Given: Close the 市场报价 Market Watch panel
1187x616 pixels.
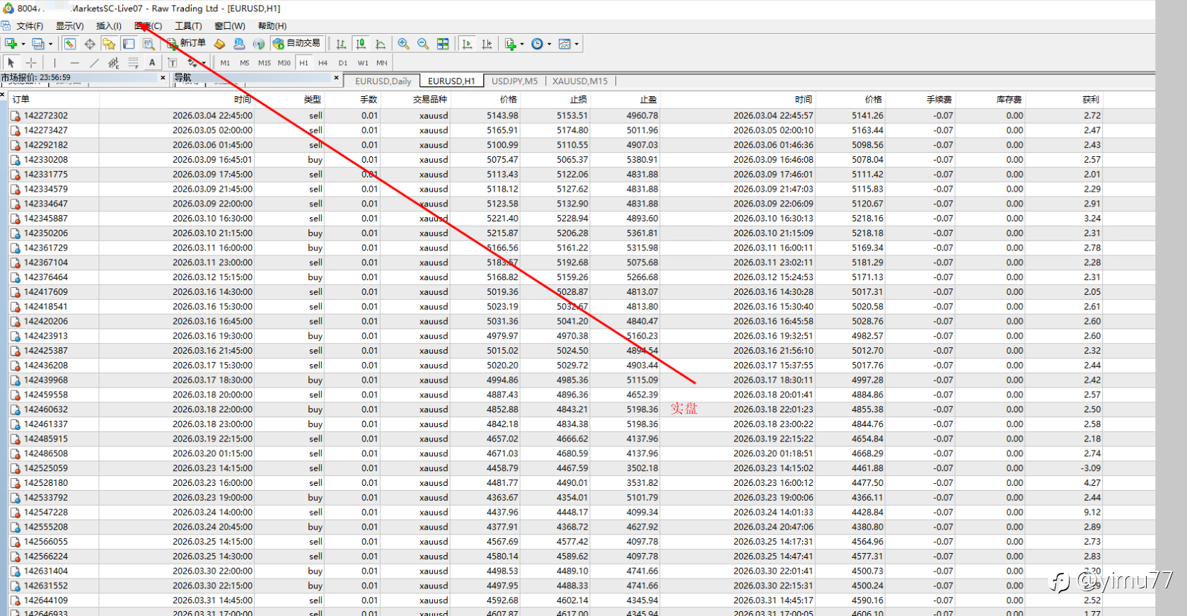Looking at the screenshot, I should click(163, 78).
